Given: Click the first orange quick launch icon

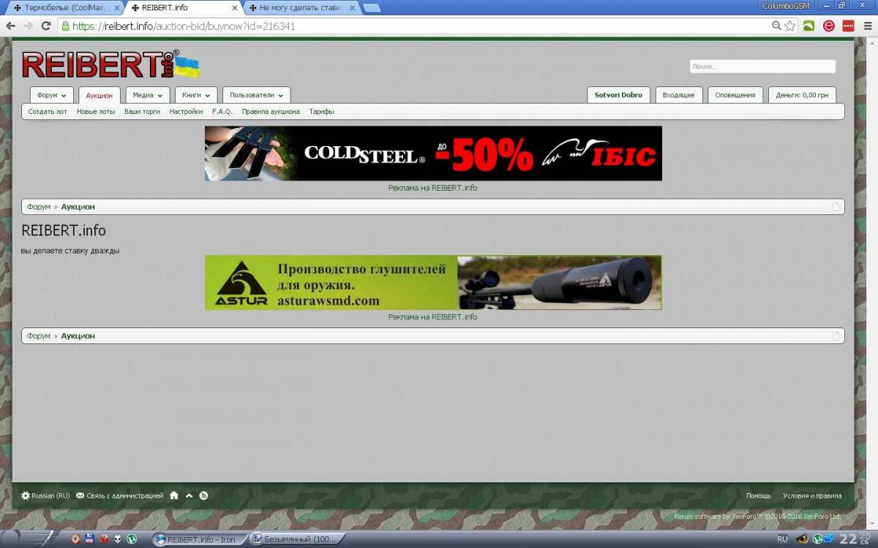Looking at the screenshot, I should (x=75, y=539).
